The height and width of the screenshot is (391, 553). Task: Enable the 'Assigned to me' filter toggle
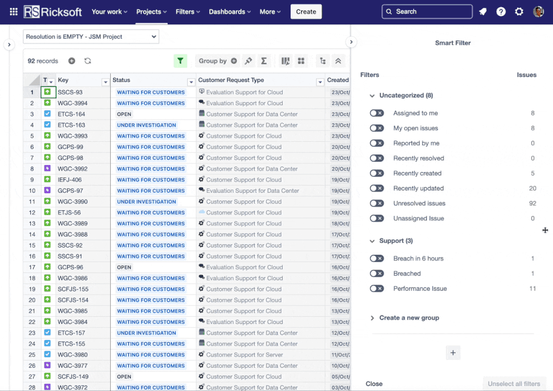tap(377, 113)
